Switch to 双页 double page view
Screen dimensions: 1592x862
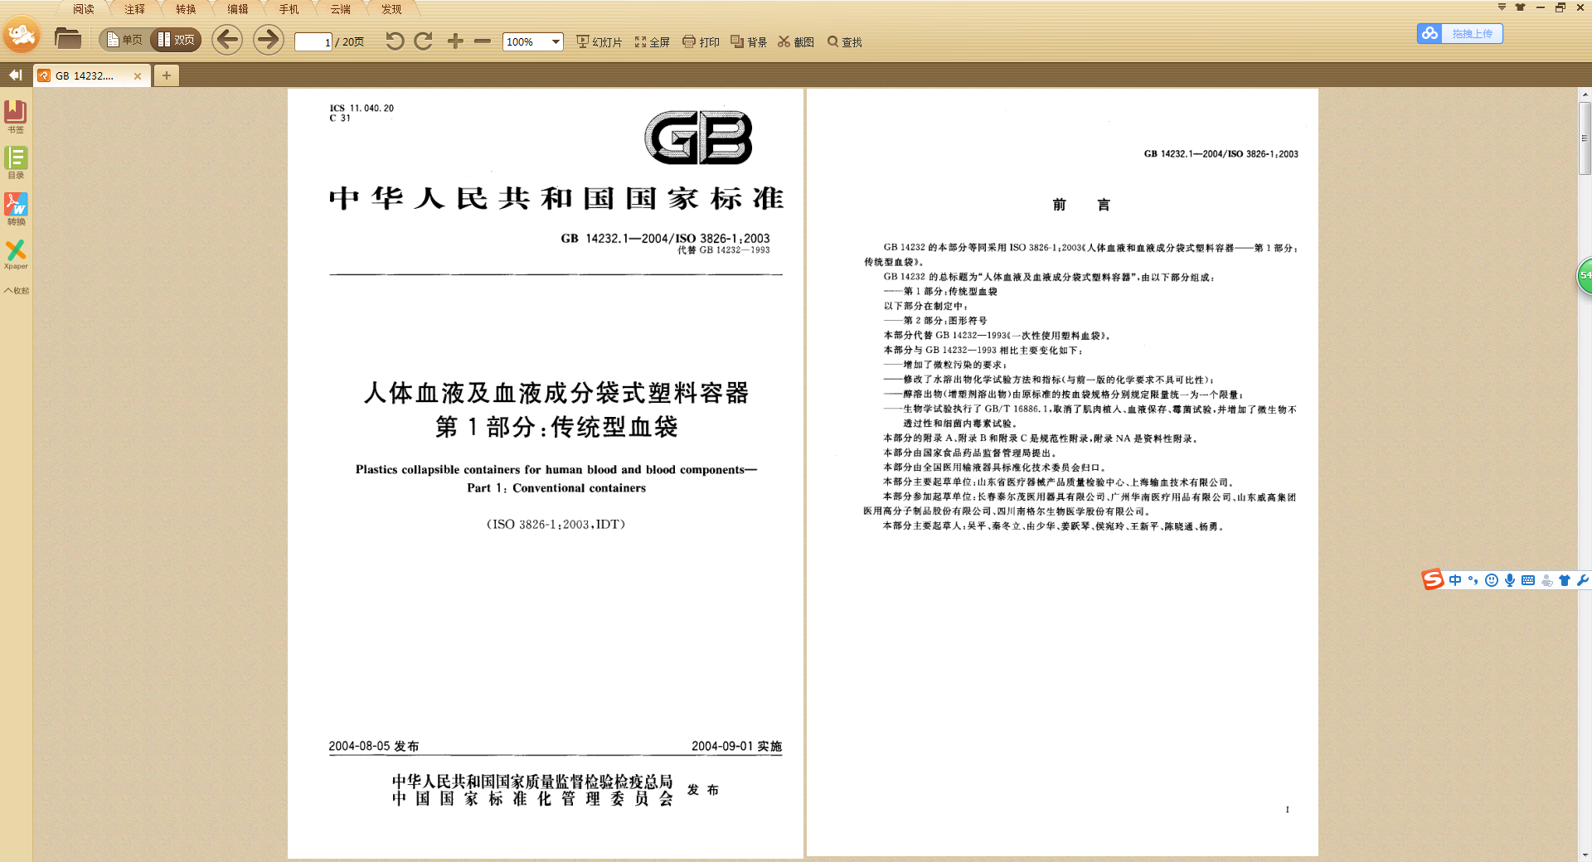[176, 40]
